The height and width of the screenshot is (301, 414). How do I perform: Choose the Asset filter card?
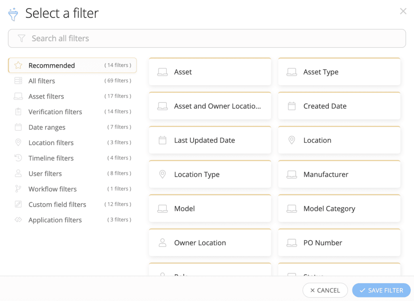point(210,72)
